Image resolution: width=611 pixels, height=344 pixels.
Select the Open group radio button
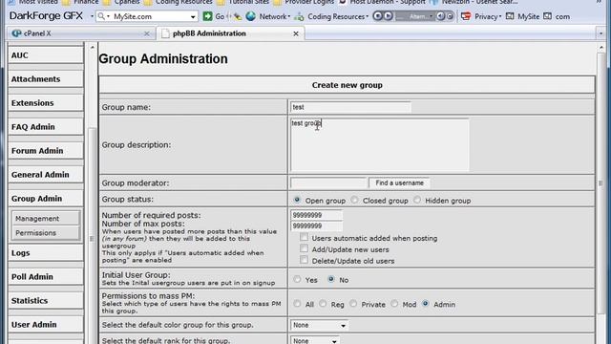pyautogui.click(x=297, y=200)
